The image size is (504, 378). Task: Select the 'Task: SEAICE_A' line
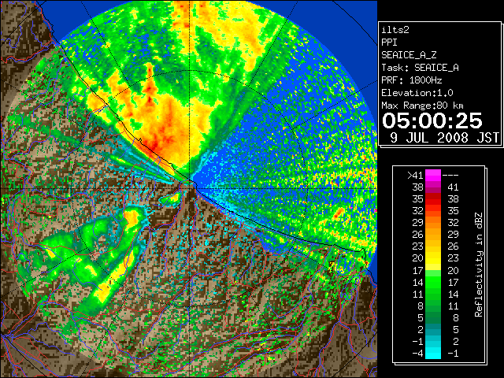click(420, 68)
